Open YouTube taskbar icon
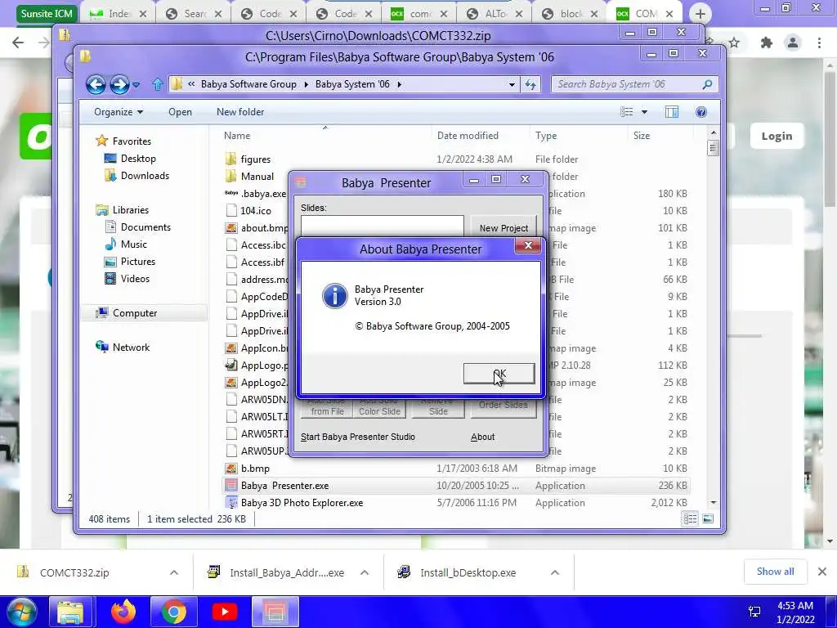The width and height of the screenshot is (837, 628). [224, 612]
